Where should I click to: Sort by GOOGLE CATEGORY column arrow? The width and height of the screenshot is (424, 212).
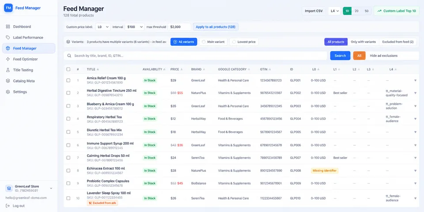tap(249, 69)
